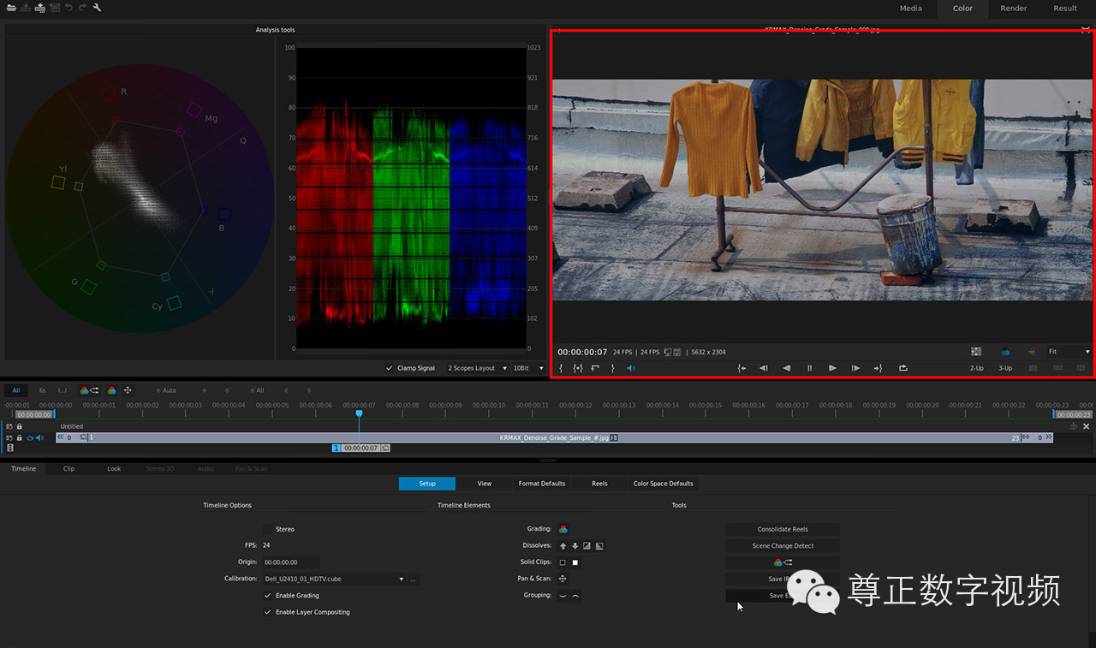The image size is (1096, 648).
Task: Open project using the folder icon
Action: (11, 8)
